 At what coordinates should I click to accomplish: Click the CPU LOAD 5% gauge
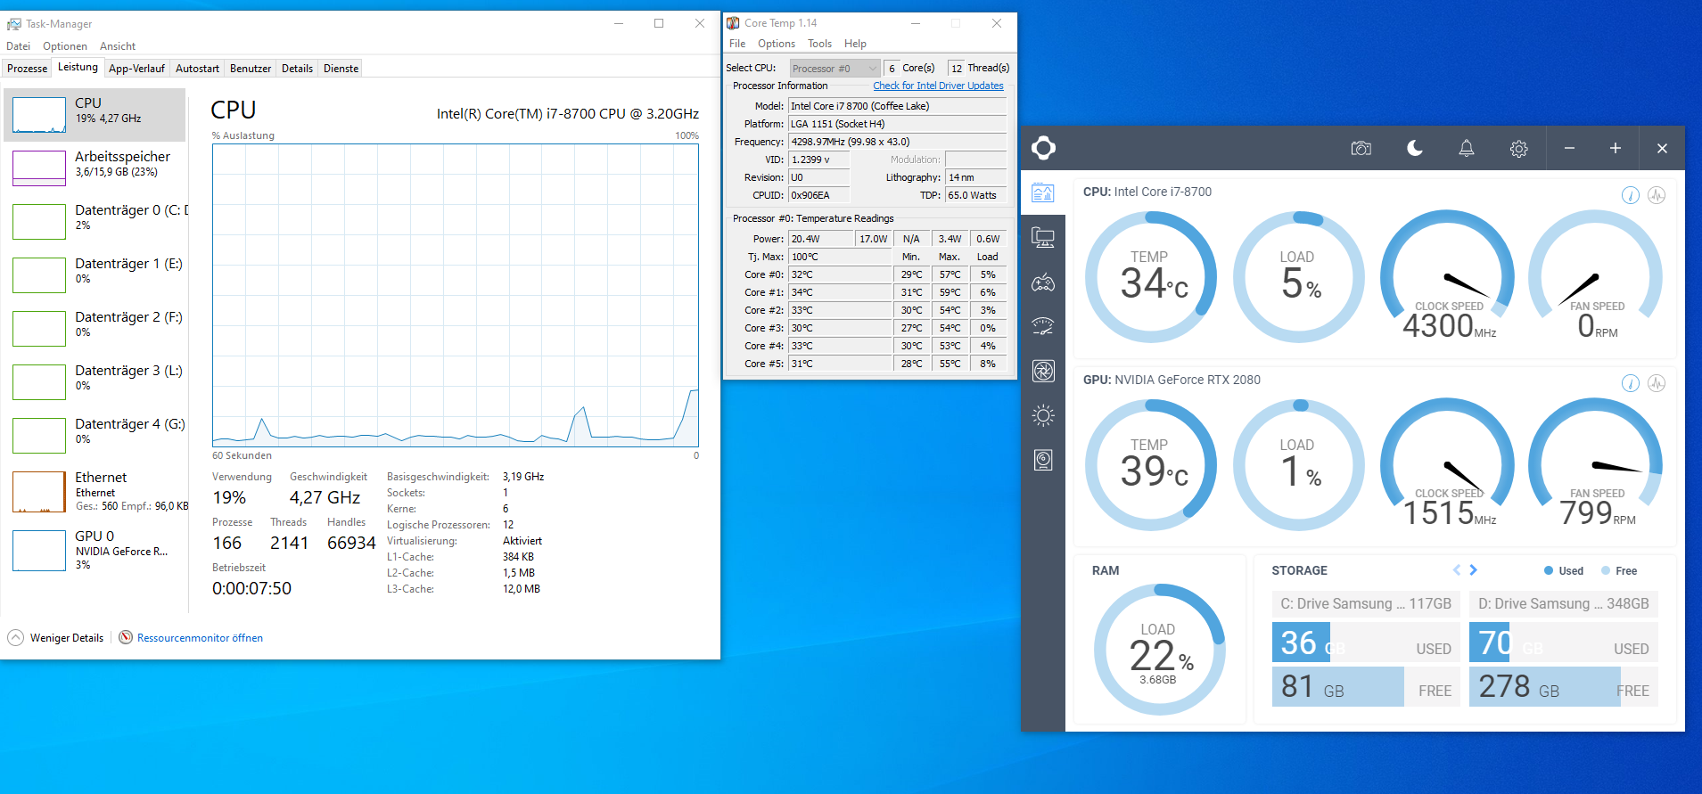tap(1299, 277)
